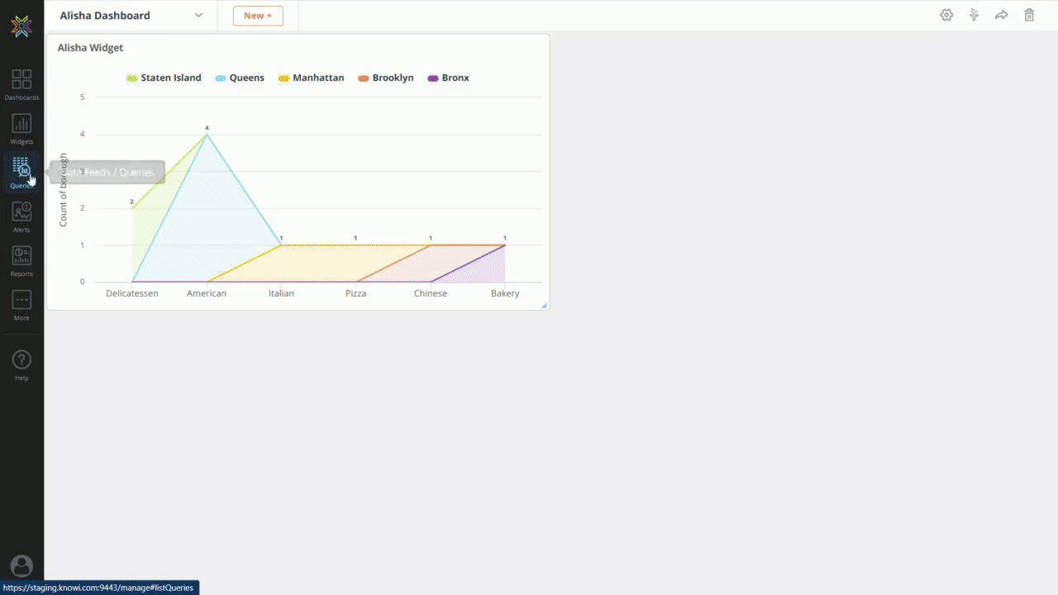This screenshot has width=1058, height=595.
Task: Click the share arrow icon
Action: (x=1001, y=15)
